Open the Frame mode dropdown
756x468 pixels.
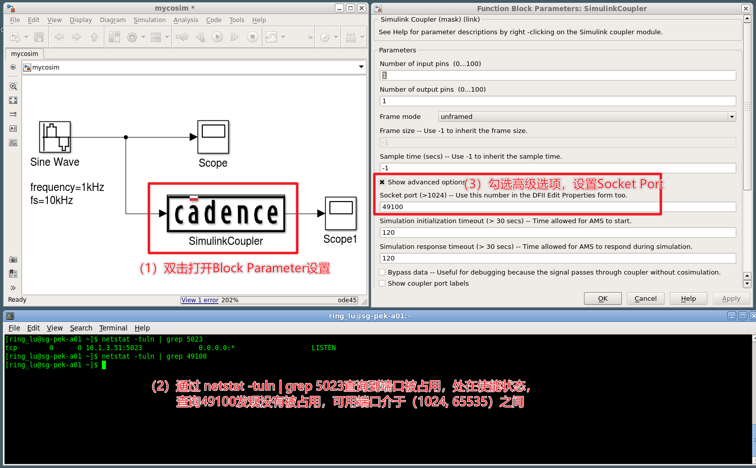click(x=731, y=116)
